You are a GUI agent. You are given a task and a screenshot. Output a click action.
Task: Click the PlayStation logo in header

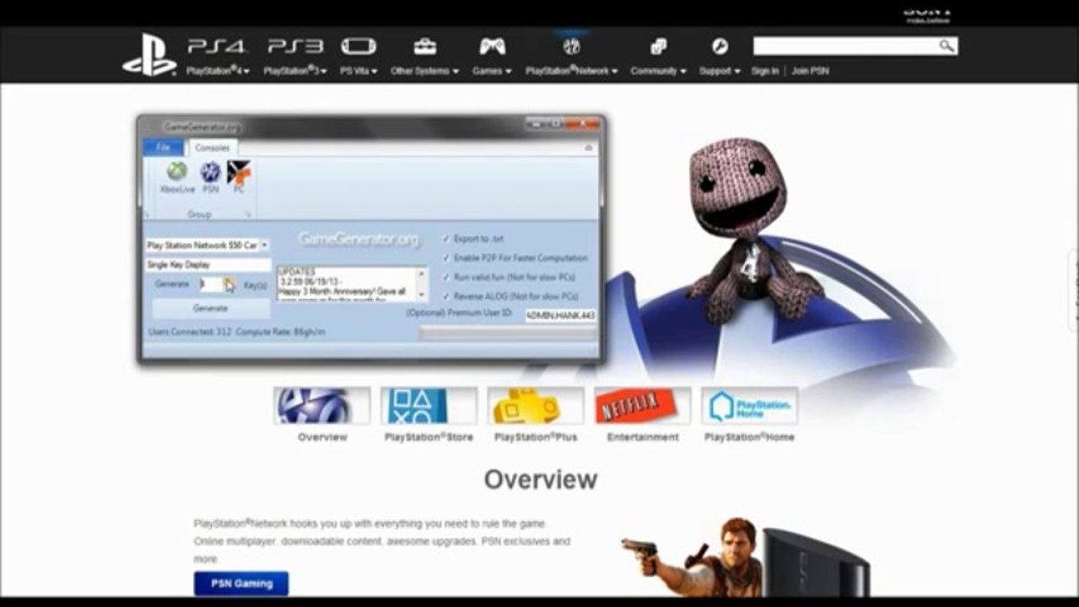[149, 55]
